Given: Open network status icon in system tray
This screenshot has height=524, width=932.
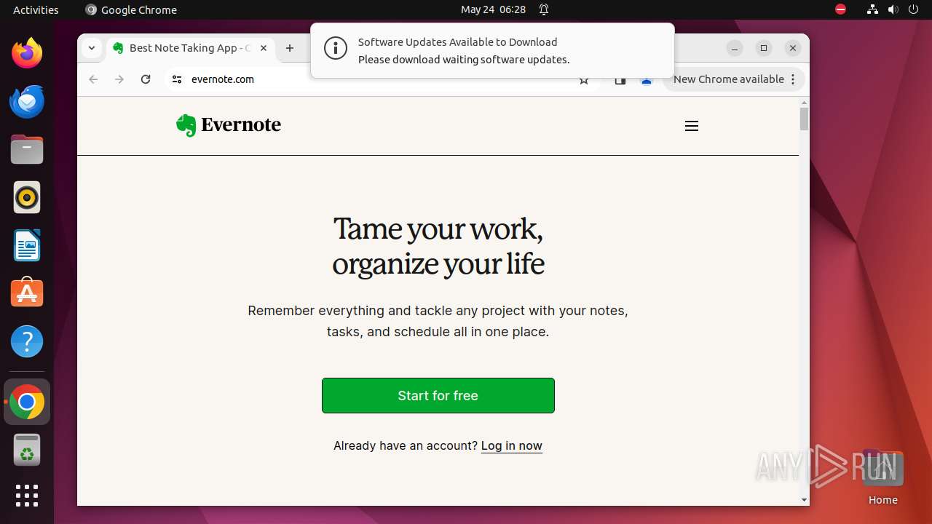Looking at the screenshot, I should (x=872, y=9).
